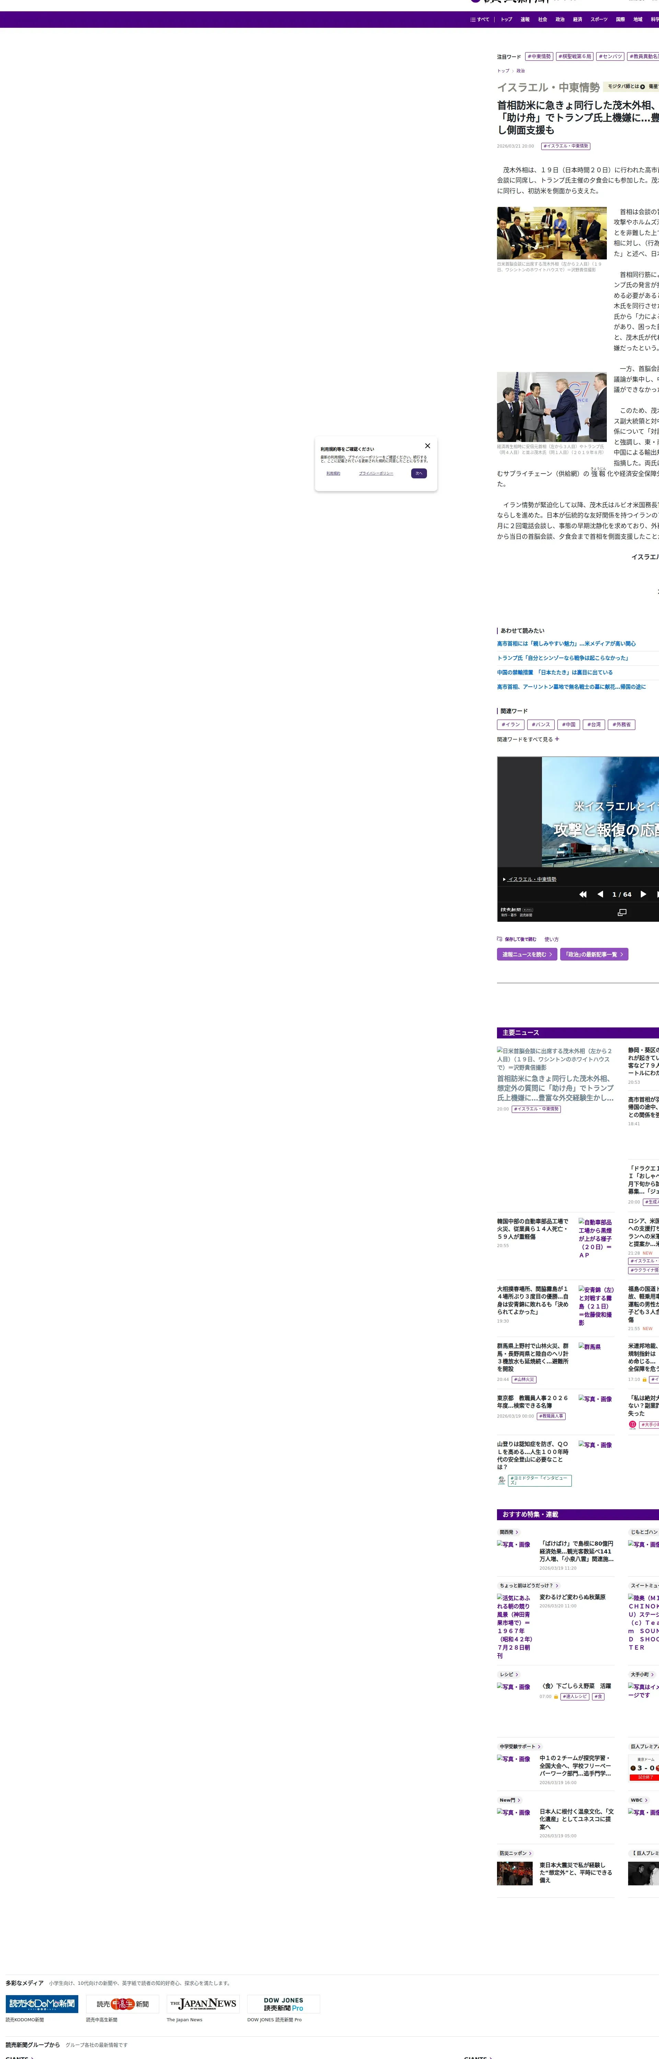Click the 速報ニュースを読む button
This screenshot has height=2059, width=659.
(x=527, y=954)
